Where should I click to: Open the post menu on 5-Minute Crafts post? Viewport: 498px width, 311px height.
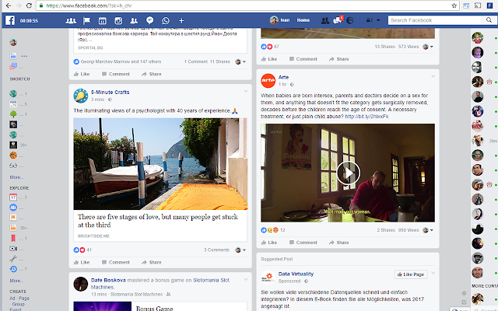pyautogui.click(x=246, y=92)
